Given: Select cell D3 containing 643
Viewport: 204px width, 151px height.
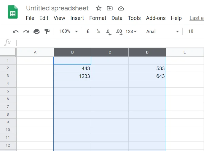Looking at the screenshot, I should pos(147,76).
